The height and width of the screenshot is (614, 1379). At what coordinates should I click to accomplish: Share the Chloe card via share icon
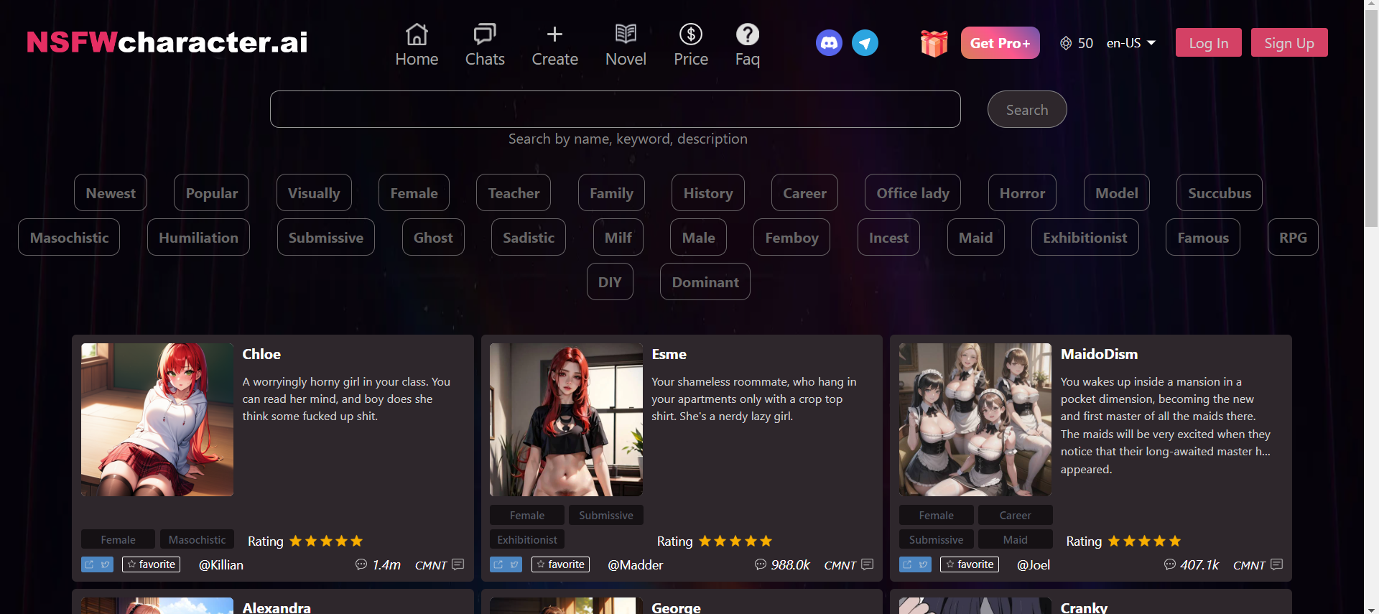pos(89,564)
